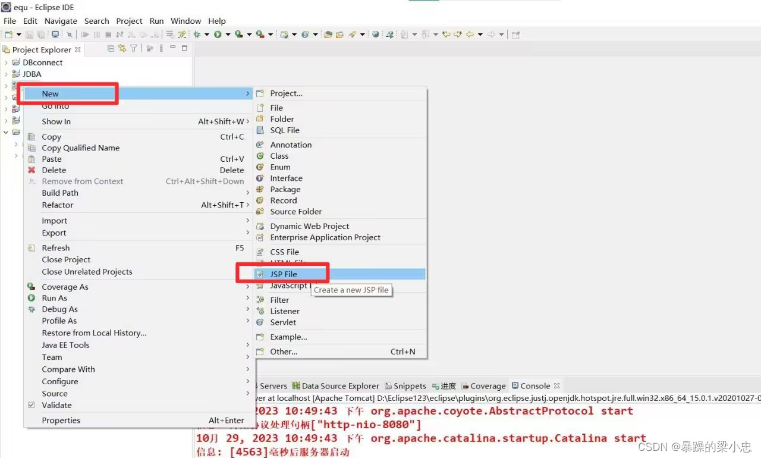
Task: Click Delete in the context menu
Action: point(139,170)
